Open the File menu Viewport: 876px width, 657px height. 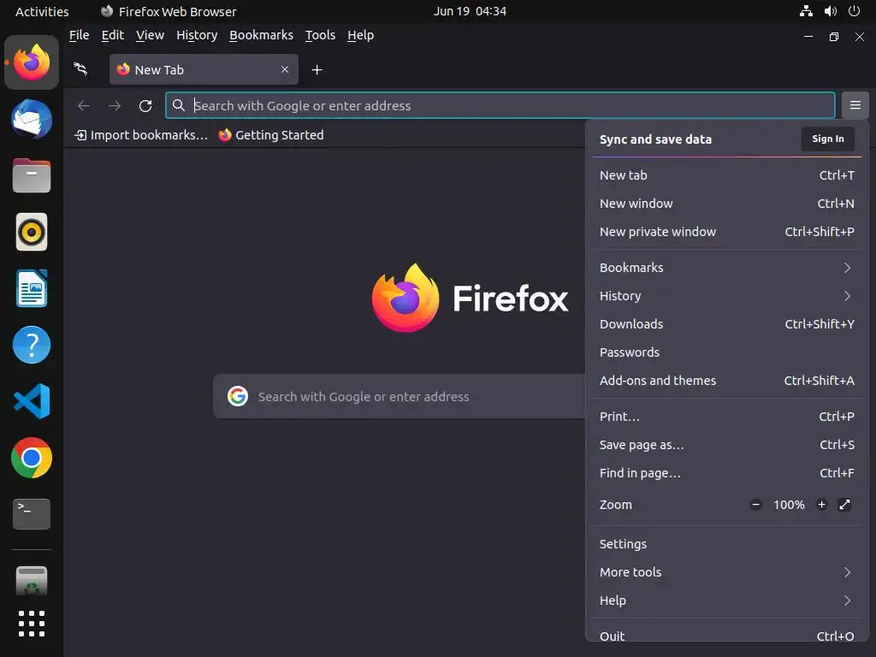click(79, 35)
